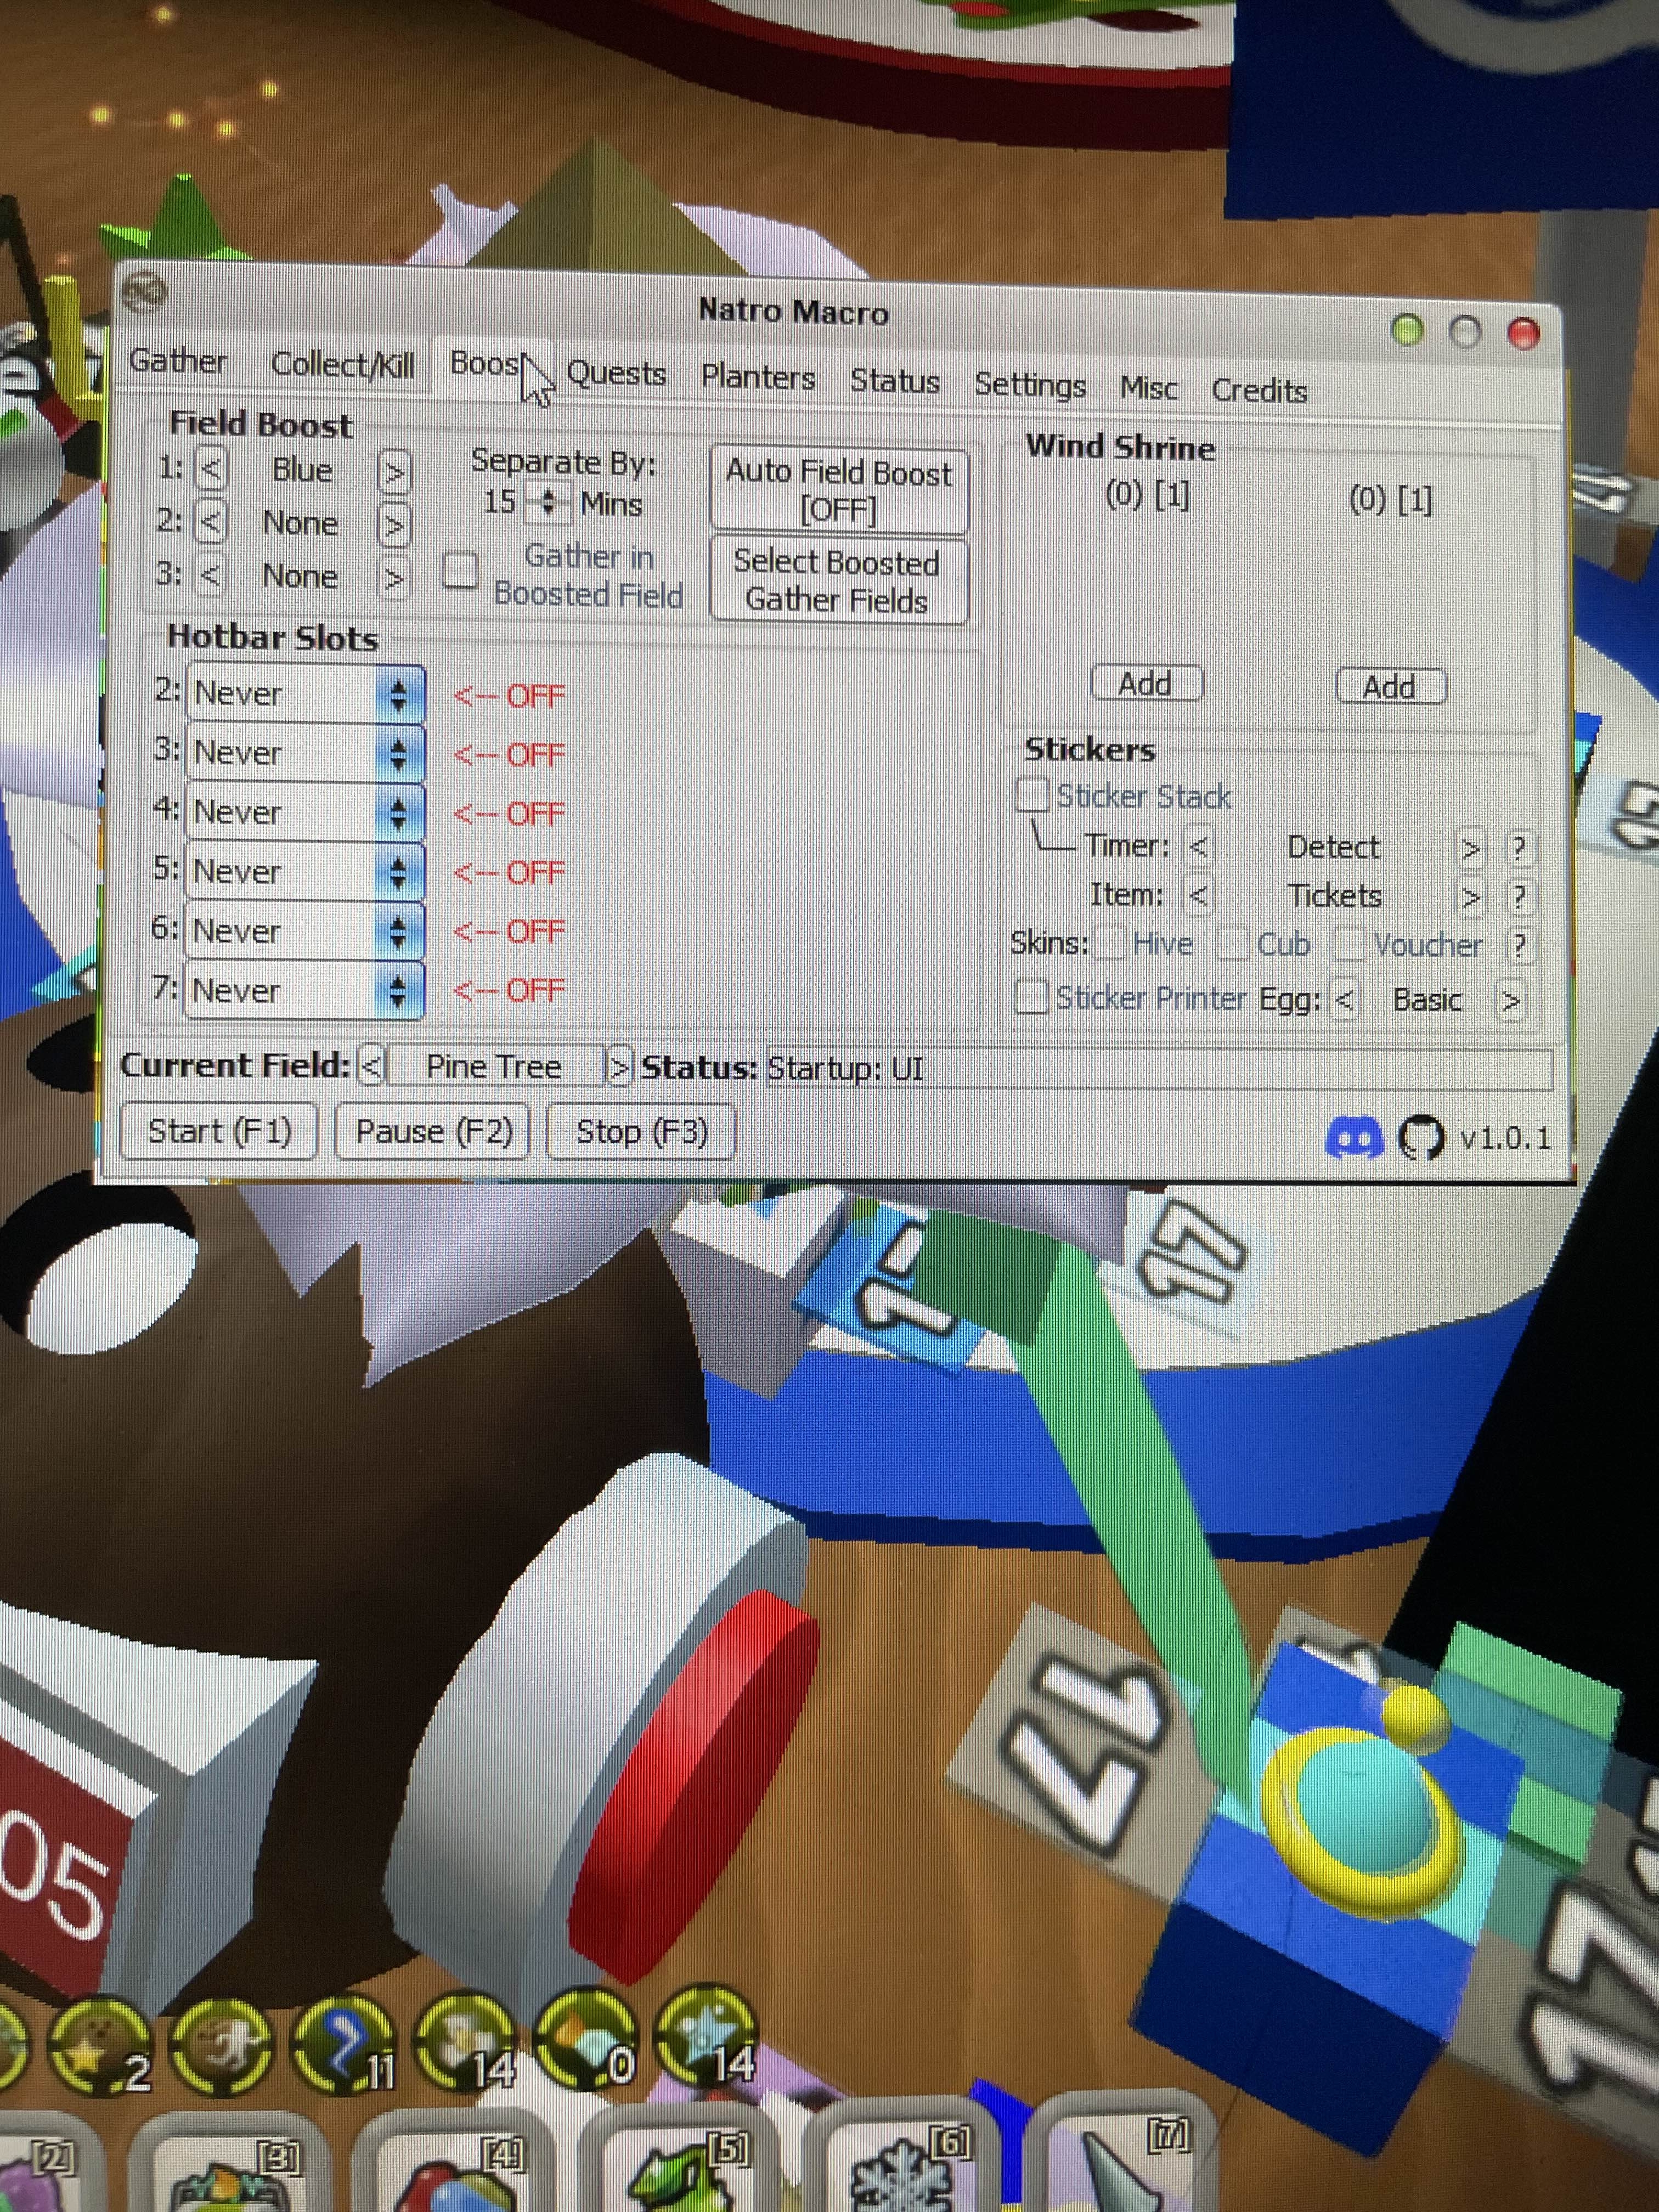The height and width of the screenshot is (2212, 1659).
Task: Switch to the Planters tab
Action: [x=757, y=378]
